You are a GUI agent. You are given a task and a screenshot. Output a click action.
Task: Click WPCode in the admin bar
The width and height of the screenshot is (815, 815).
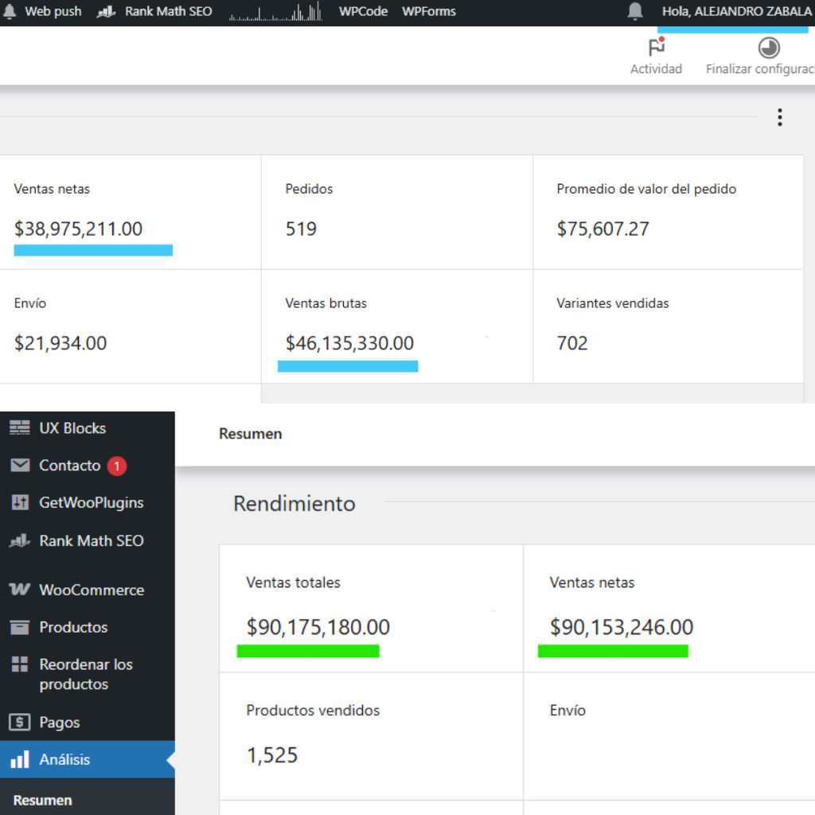363,11
